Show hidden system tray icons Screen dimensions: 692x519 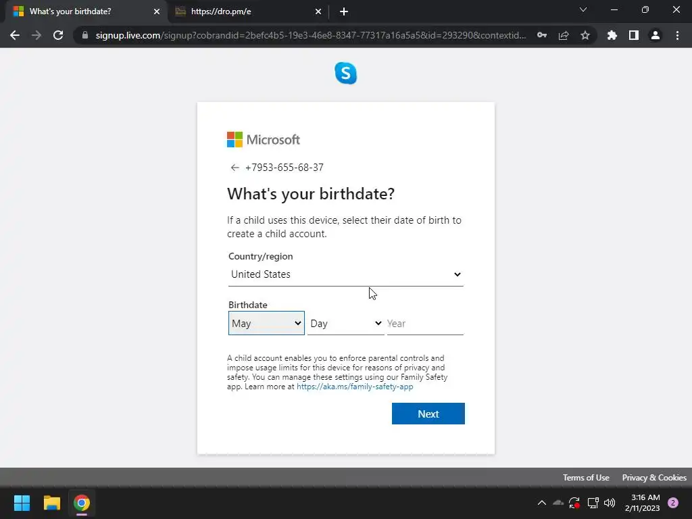(541, 503)
